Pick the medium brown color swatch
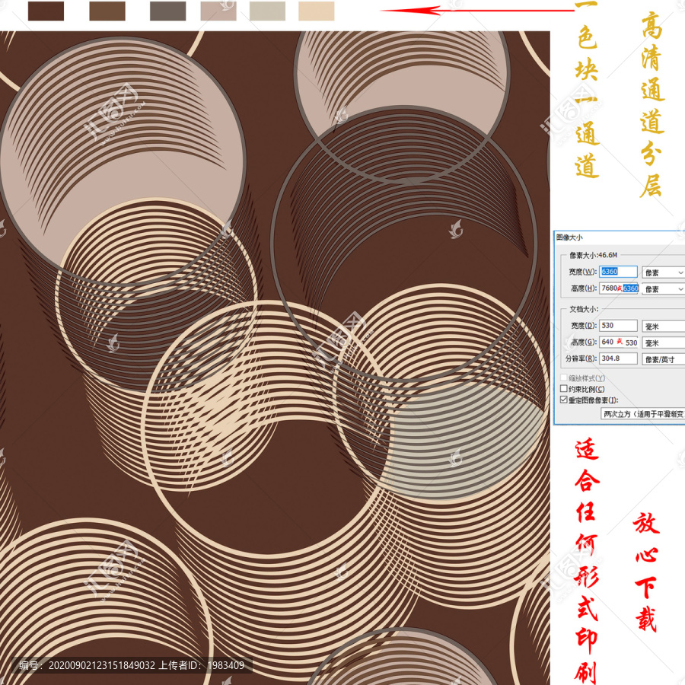This screenshot has width=685, height=685. [107, 11]
